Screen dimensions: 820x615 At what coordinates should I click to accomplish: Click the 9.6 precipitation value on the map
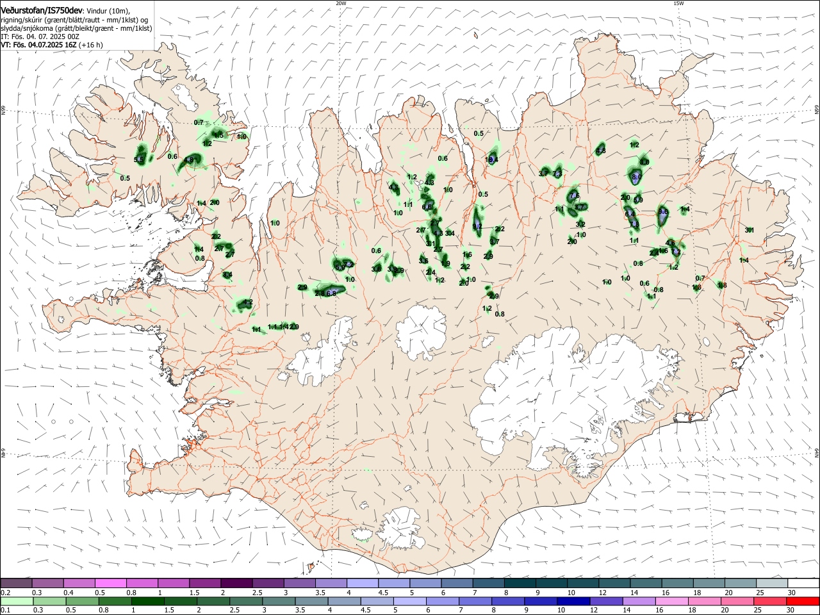tap(663, 211)
